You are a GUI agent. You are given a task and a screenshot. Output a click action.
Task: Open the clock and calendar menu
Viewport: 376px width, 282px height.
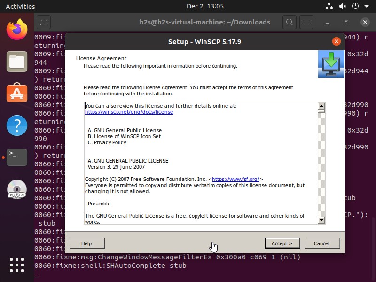205,6
